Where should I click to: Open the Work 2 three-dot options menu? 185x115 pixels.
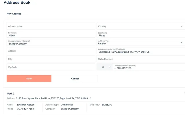click(184, 93)
